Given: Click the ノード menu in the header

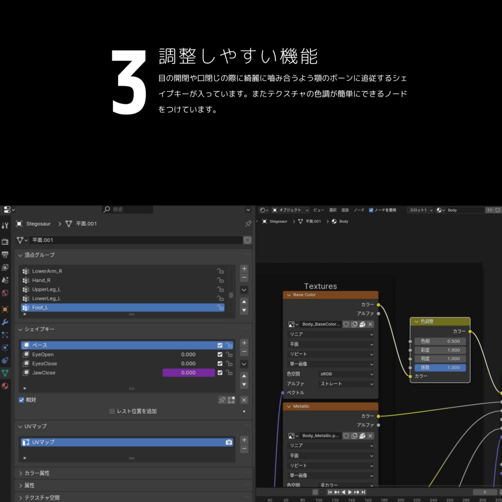Looking at the screenshot, I should coord(359,210).
